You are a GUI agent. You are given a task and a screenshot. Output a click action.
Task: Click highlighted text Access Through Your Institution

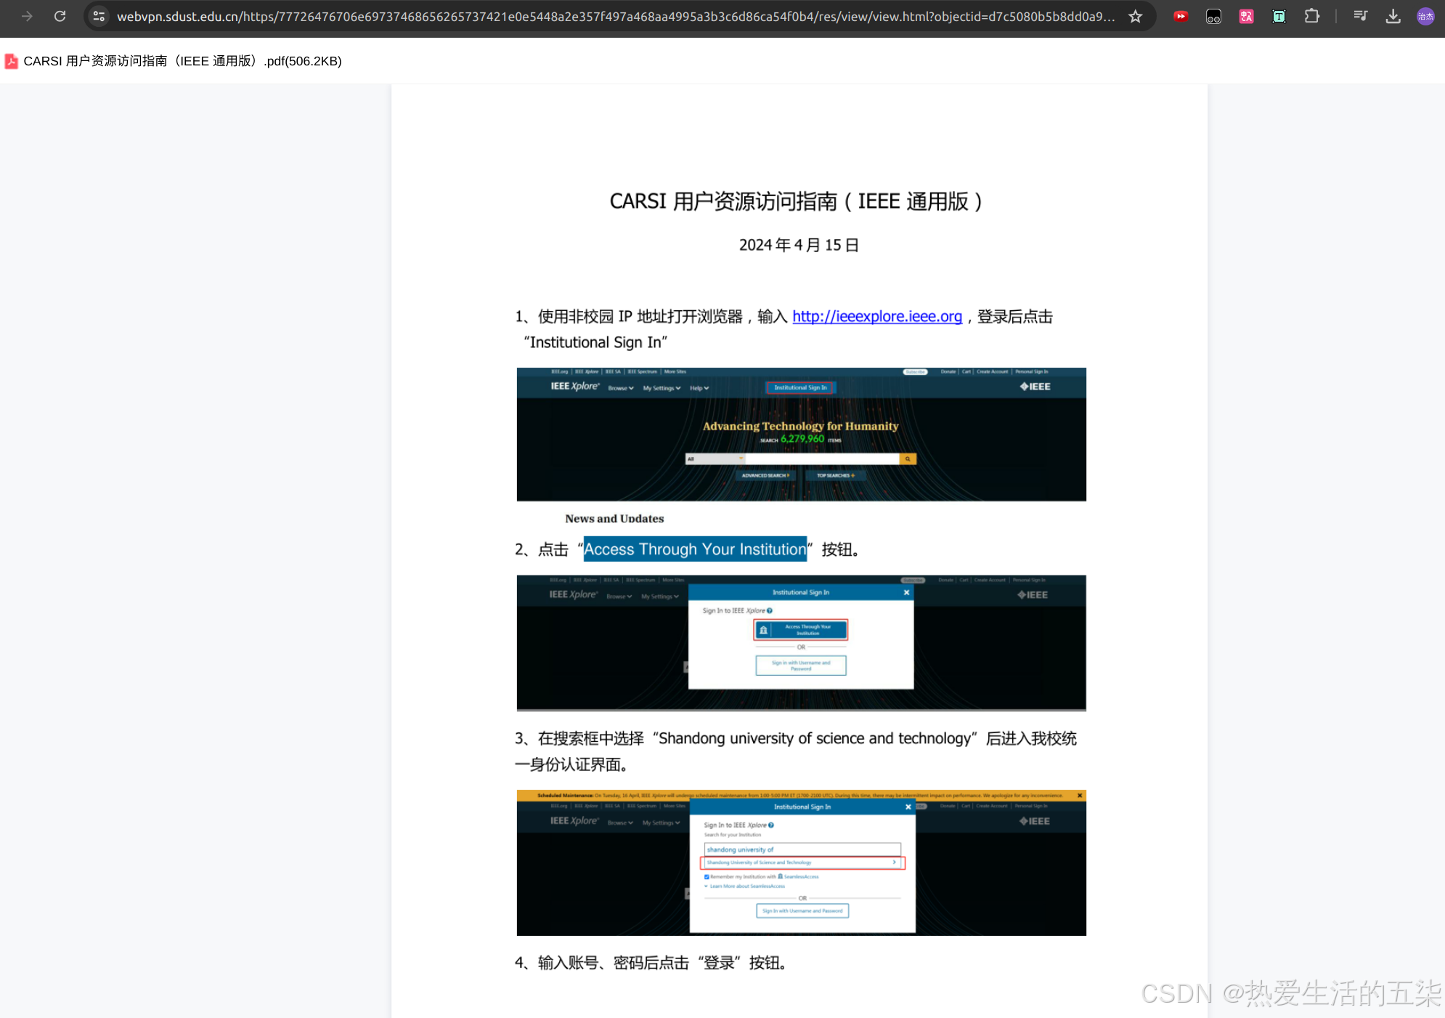pyautogui.click(x=695, y=549)
